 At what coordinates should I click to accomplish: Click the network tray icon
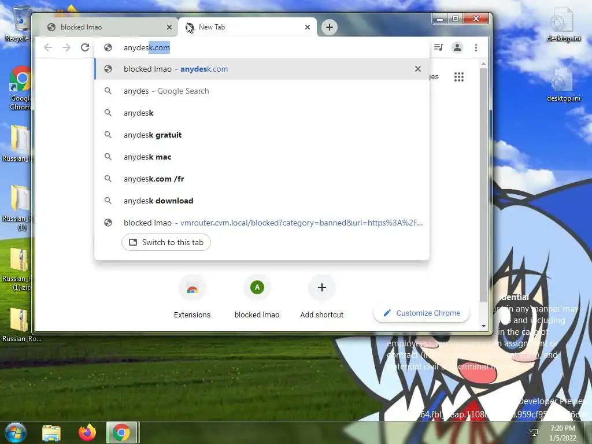[534, 432]
